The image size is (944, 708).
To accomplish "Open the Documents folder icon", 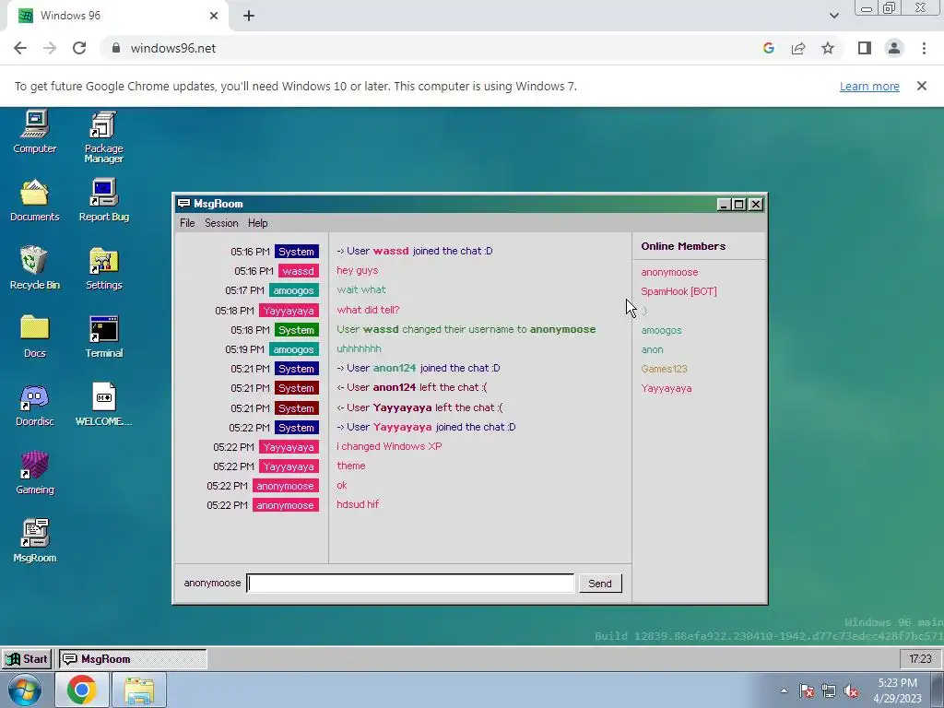I will (34, 200).
